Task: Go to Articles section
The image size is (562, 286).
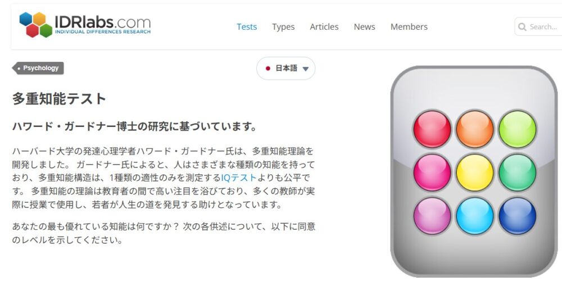Action: (x=324, y=27)
